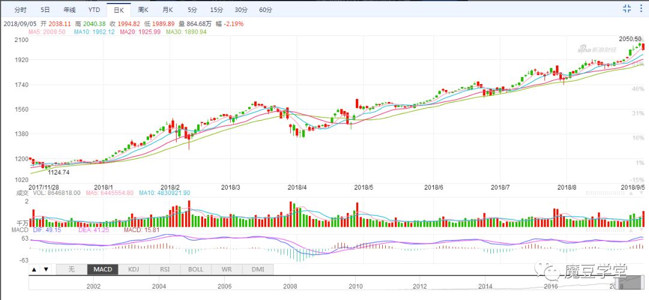
Task: Select the YTD tab
Action: click(94, 10)
